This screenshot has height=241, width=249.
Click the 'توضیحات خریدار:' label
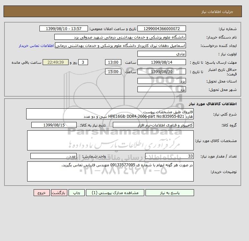(x=223, y=172)
